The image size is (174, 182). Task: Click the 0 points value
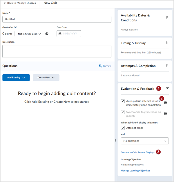point(7,34)
